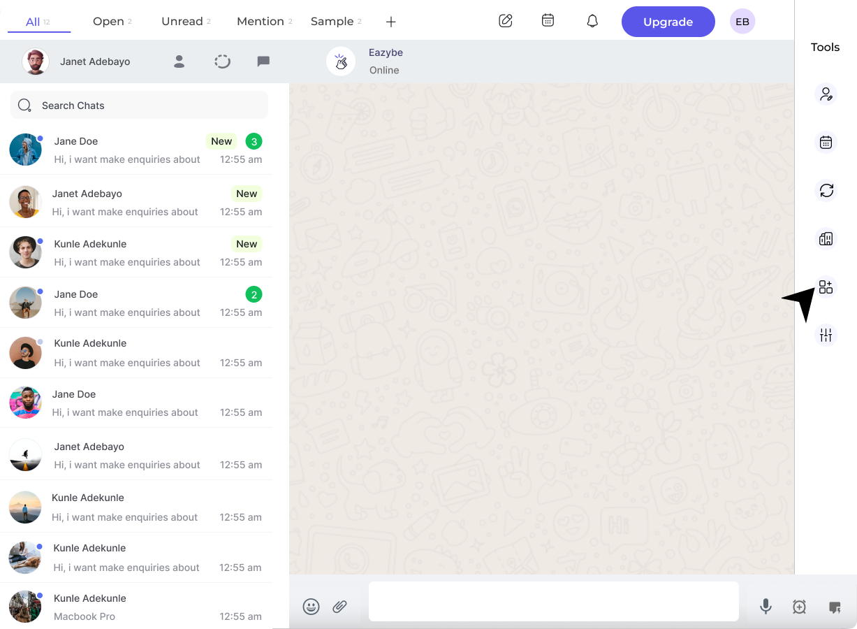Open the Mention tab

[261, 21]
